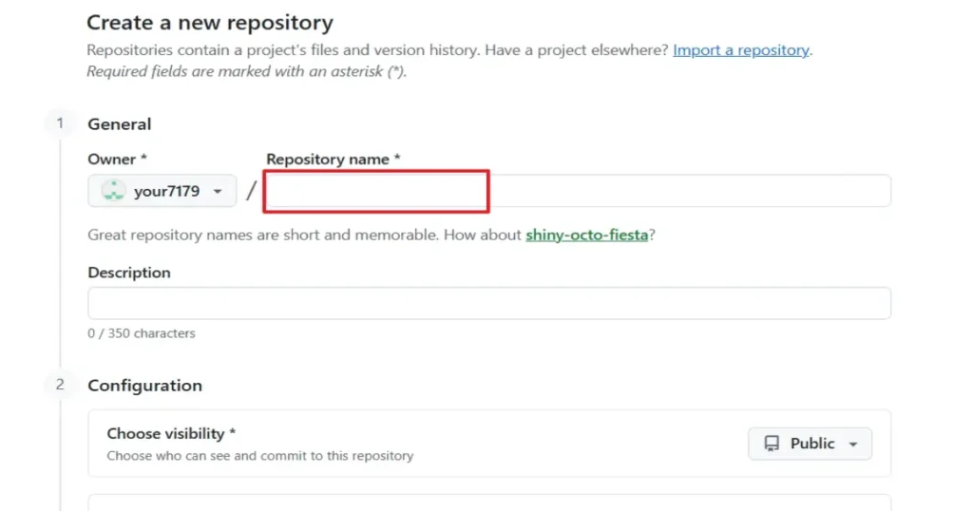
Task: Click the your7179 avatar icon
Action: [x=114, y=191]
